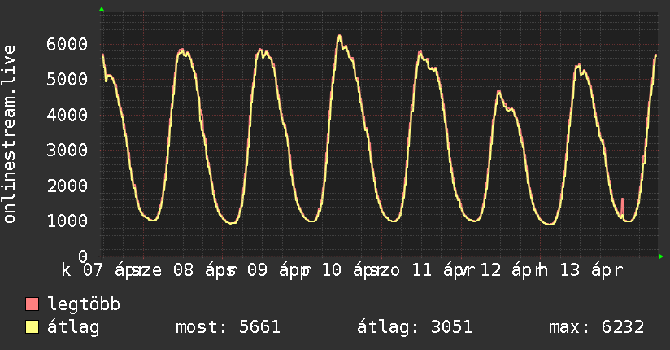
Task: Click the átlag legend label beside yellow swatch
Action: (73, 328)
